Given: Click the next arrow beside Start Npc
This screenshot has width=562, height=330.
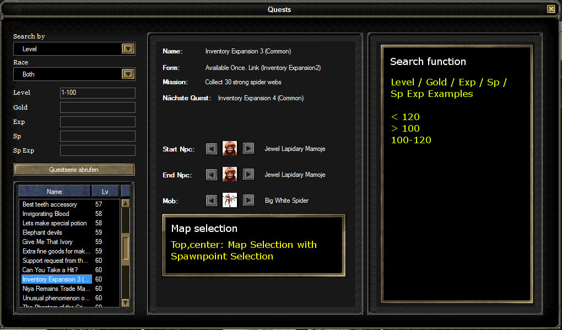Looking at the screenshot, I should [248, 148].
